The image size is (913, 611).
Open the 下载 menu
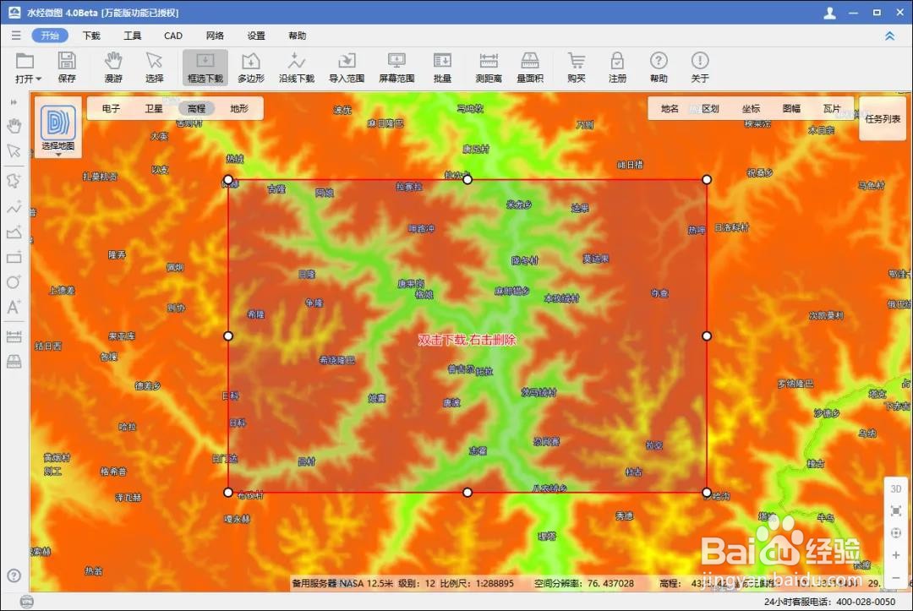[x=90, y=35]
